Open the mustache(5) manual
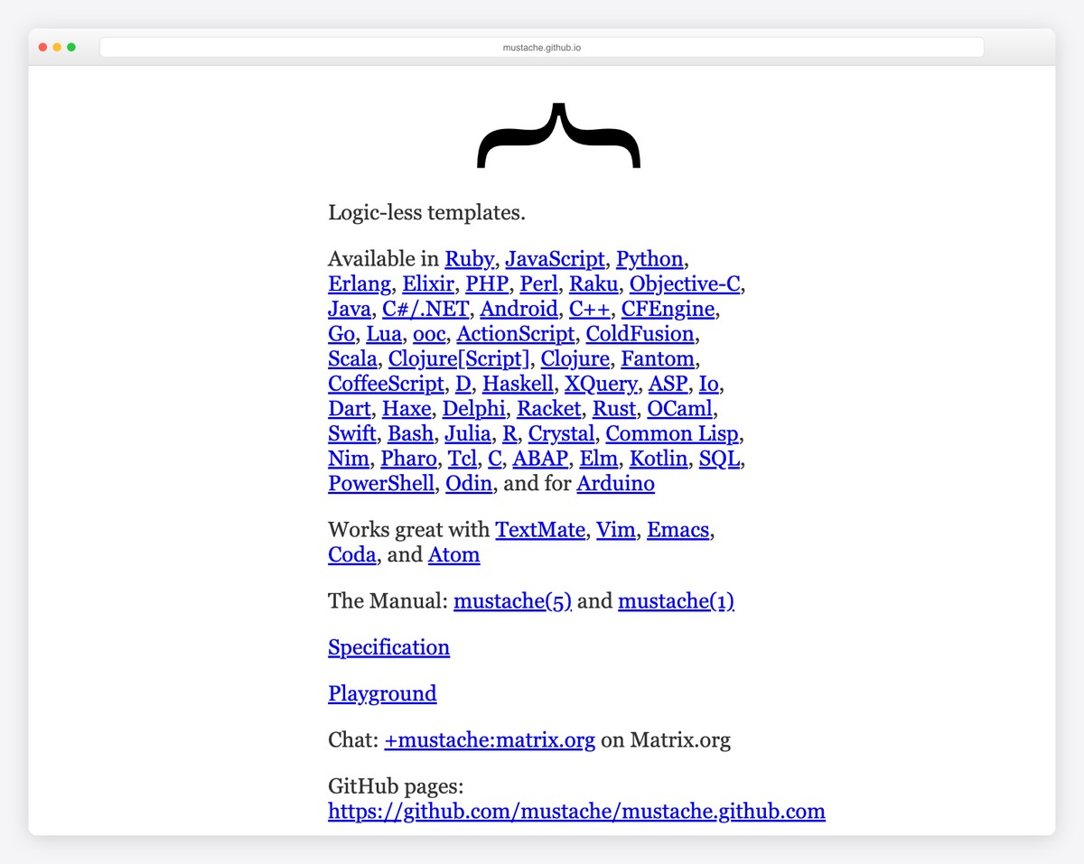1084x864 pixels. coord(511,601)
